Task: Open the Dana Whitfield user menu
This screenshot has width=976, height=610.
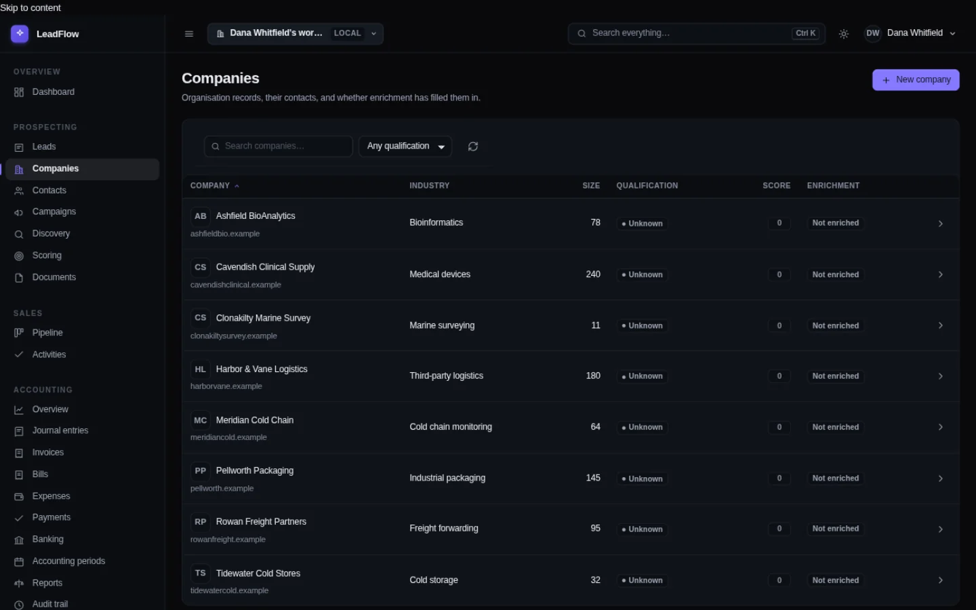Action: coord(911,33)
